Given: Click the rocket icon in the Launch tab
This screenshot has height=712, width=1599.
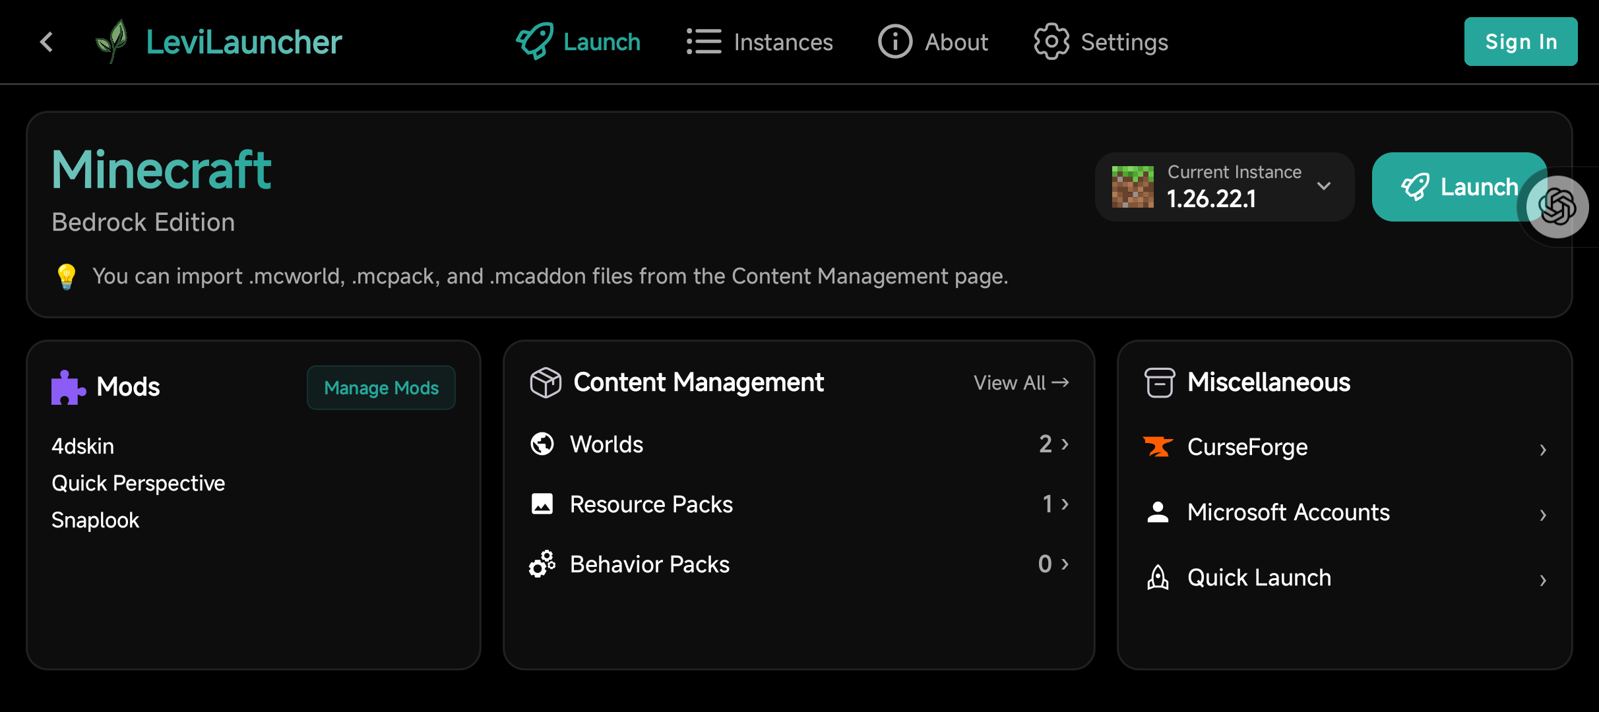Looking at the screenshot, I should (x=534, y=42).
